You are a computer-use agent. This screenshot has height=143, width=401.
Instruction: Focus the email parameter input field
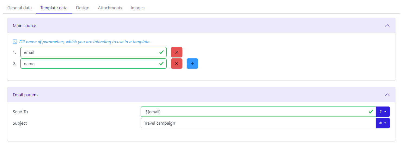coord(93,52)
